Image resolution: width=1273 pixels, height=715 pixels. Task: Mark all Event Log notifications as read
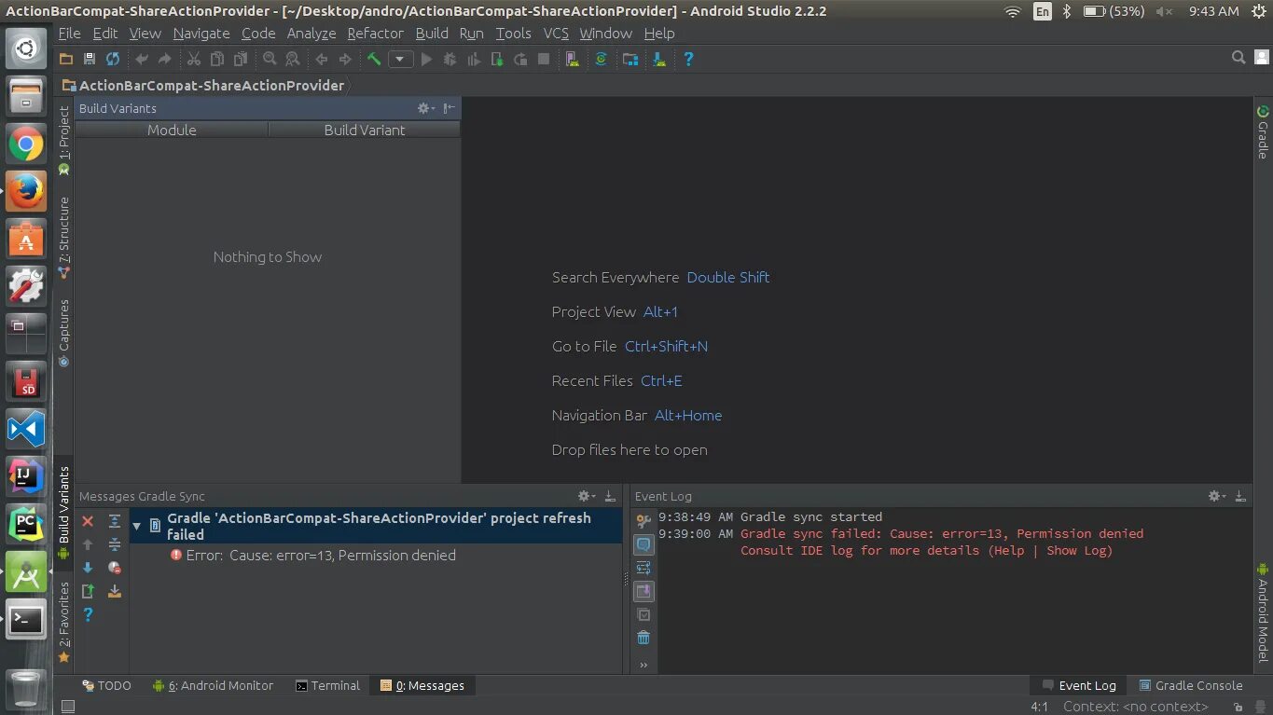pyautogui.click(x=643, y=614)
